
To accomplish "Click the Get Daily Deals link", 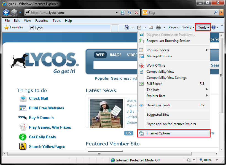I will [x=42, y=137].
